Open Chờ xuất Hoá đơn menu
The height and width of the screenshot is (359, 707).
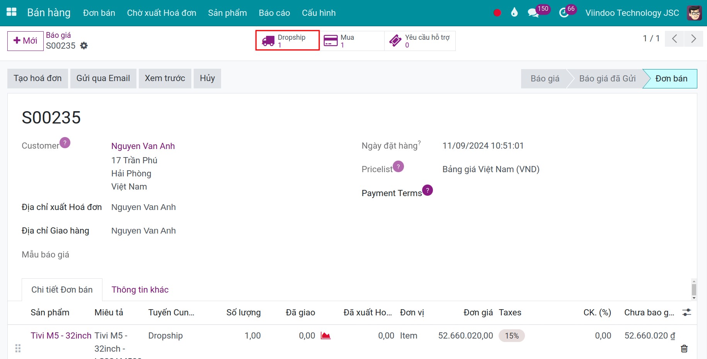162,13
